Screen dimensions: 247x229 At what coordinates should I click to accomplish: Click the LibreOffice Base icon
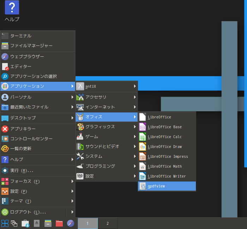[143, 127]
